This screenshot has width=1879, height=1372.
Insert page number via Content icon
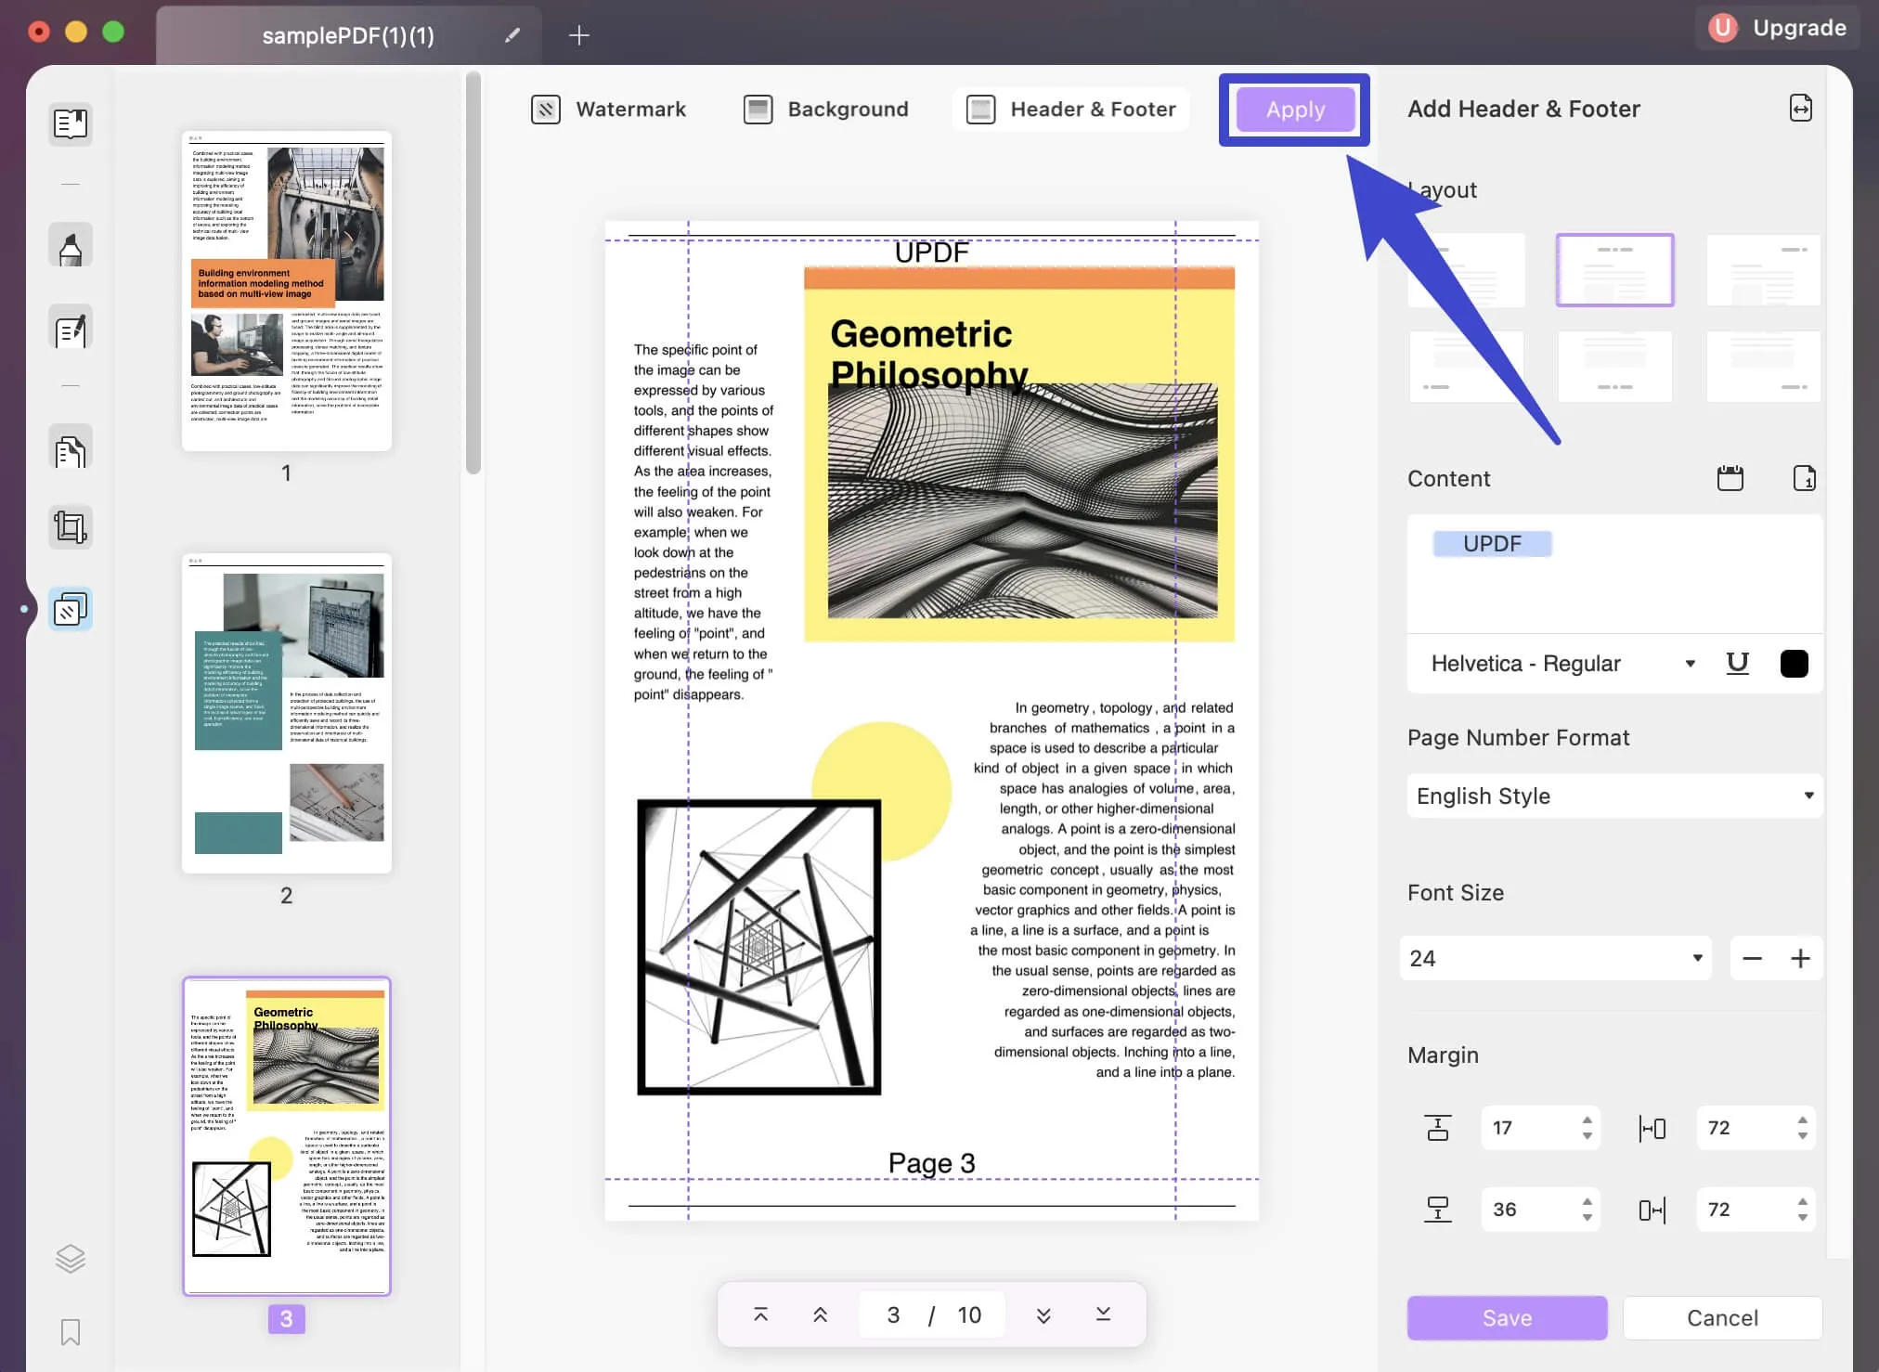pyautogui.click(x=1803, y=478)
